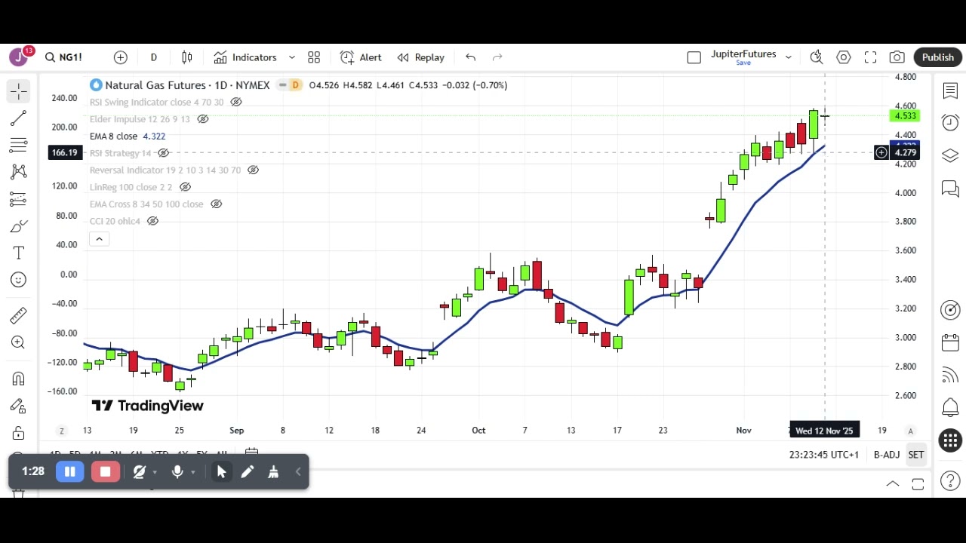The width and height of the screenshot is (966, 543).
Task: Open the JupiterFutures layout name
Action: tap(743, 54)
